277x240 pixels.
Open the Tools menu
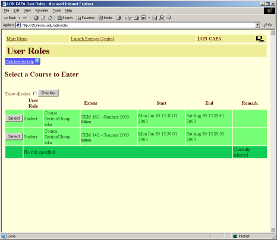click(56, 11)
